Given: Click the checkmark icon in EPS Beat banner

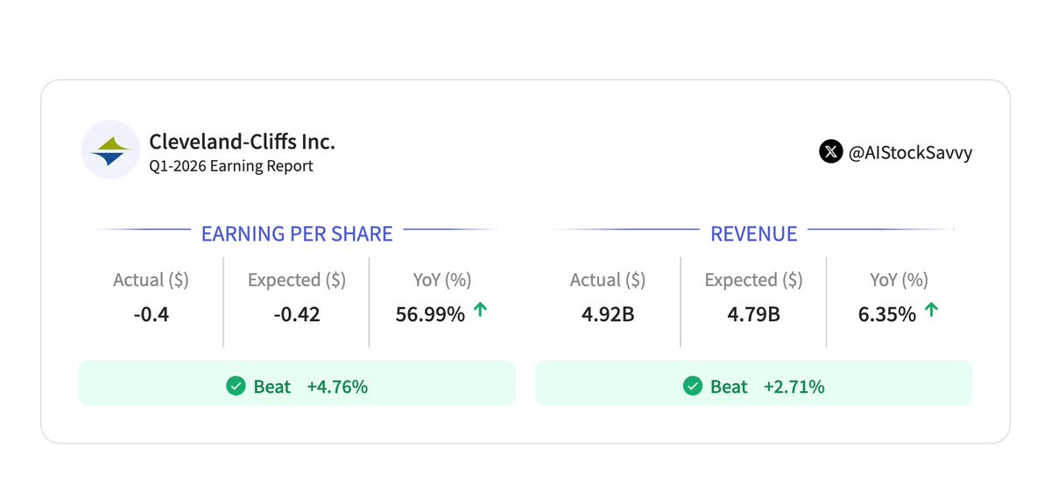Looking at the screenshot, I should click(x=236, y=386).
